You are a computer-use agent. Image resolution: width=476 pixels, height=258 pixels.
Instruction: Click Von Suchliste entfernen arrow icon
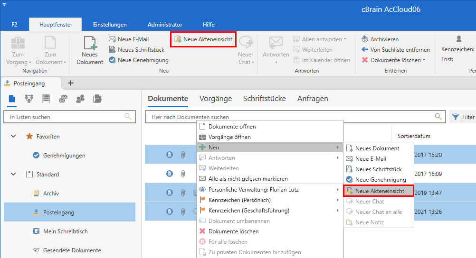pos(365,50)
